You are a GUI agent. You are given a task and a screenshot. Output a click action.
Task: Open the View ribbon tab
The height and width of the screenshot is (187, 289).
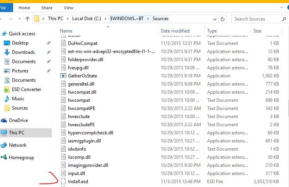[x=68, y=8]
